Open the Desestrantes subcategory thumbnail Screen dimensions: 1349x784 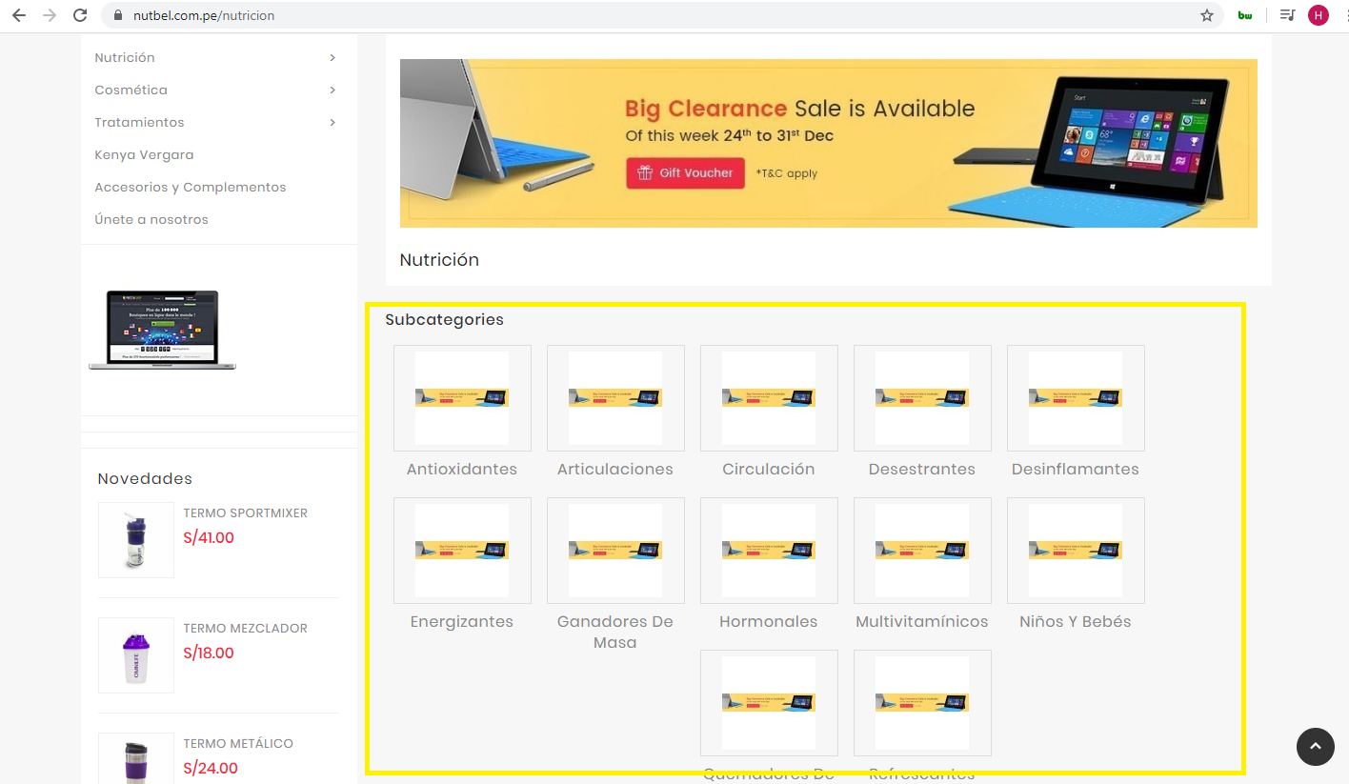point(922,398)
